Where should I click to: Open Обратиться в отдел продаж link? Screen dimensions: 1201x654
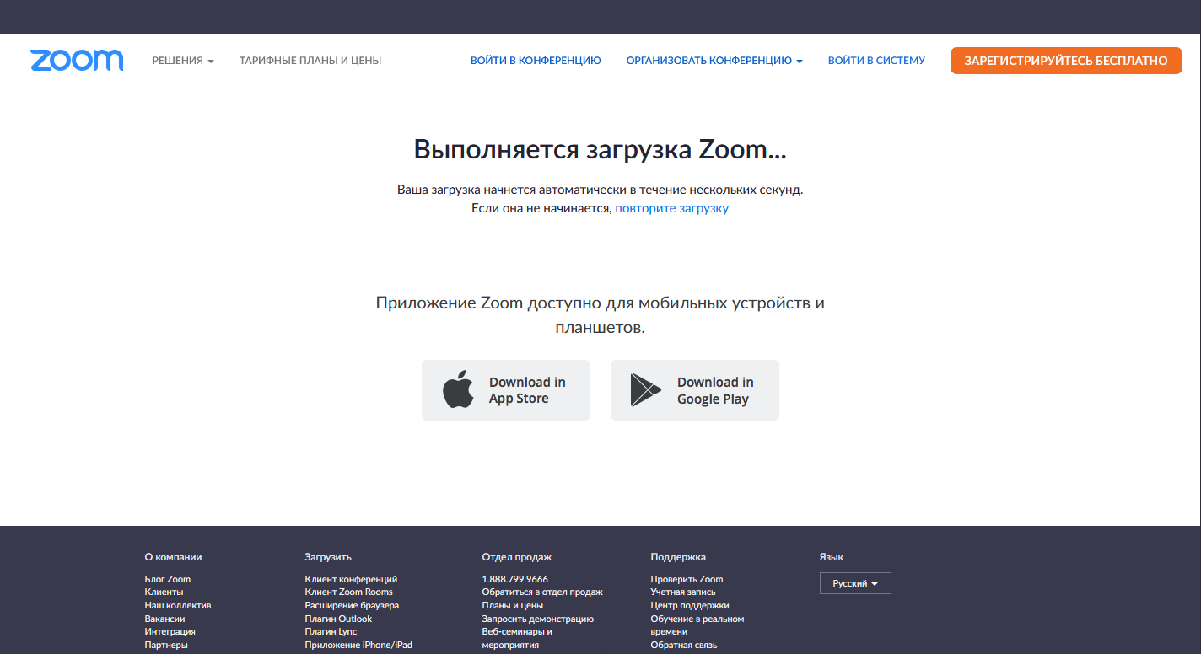tap(542, 592)
